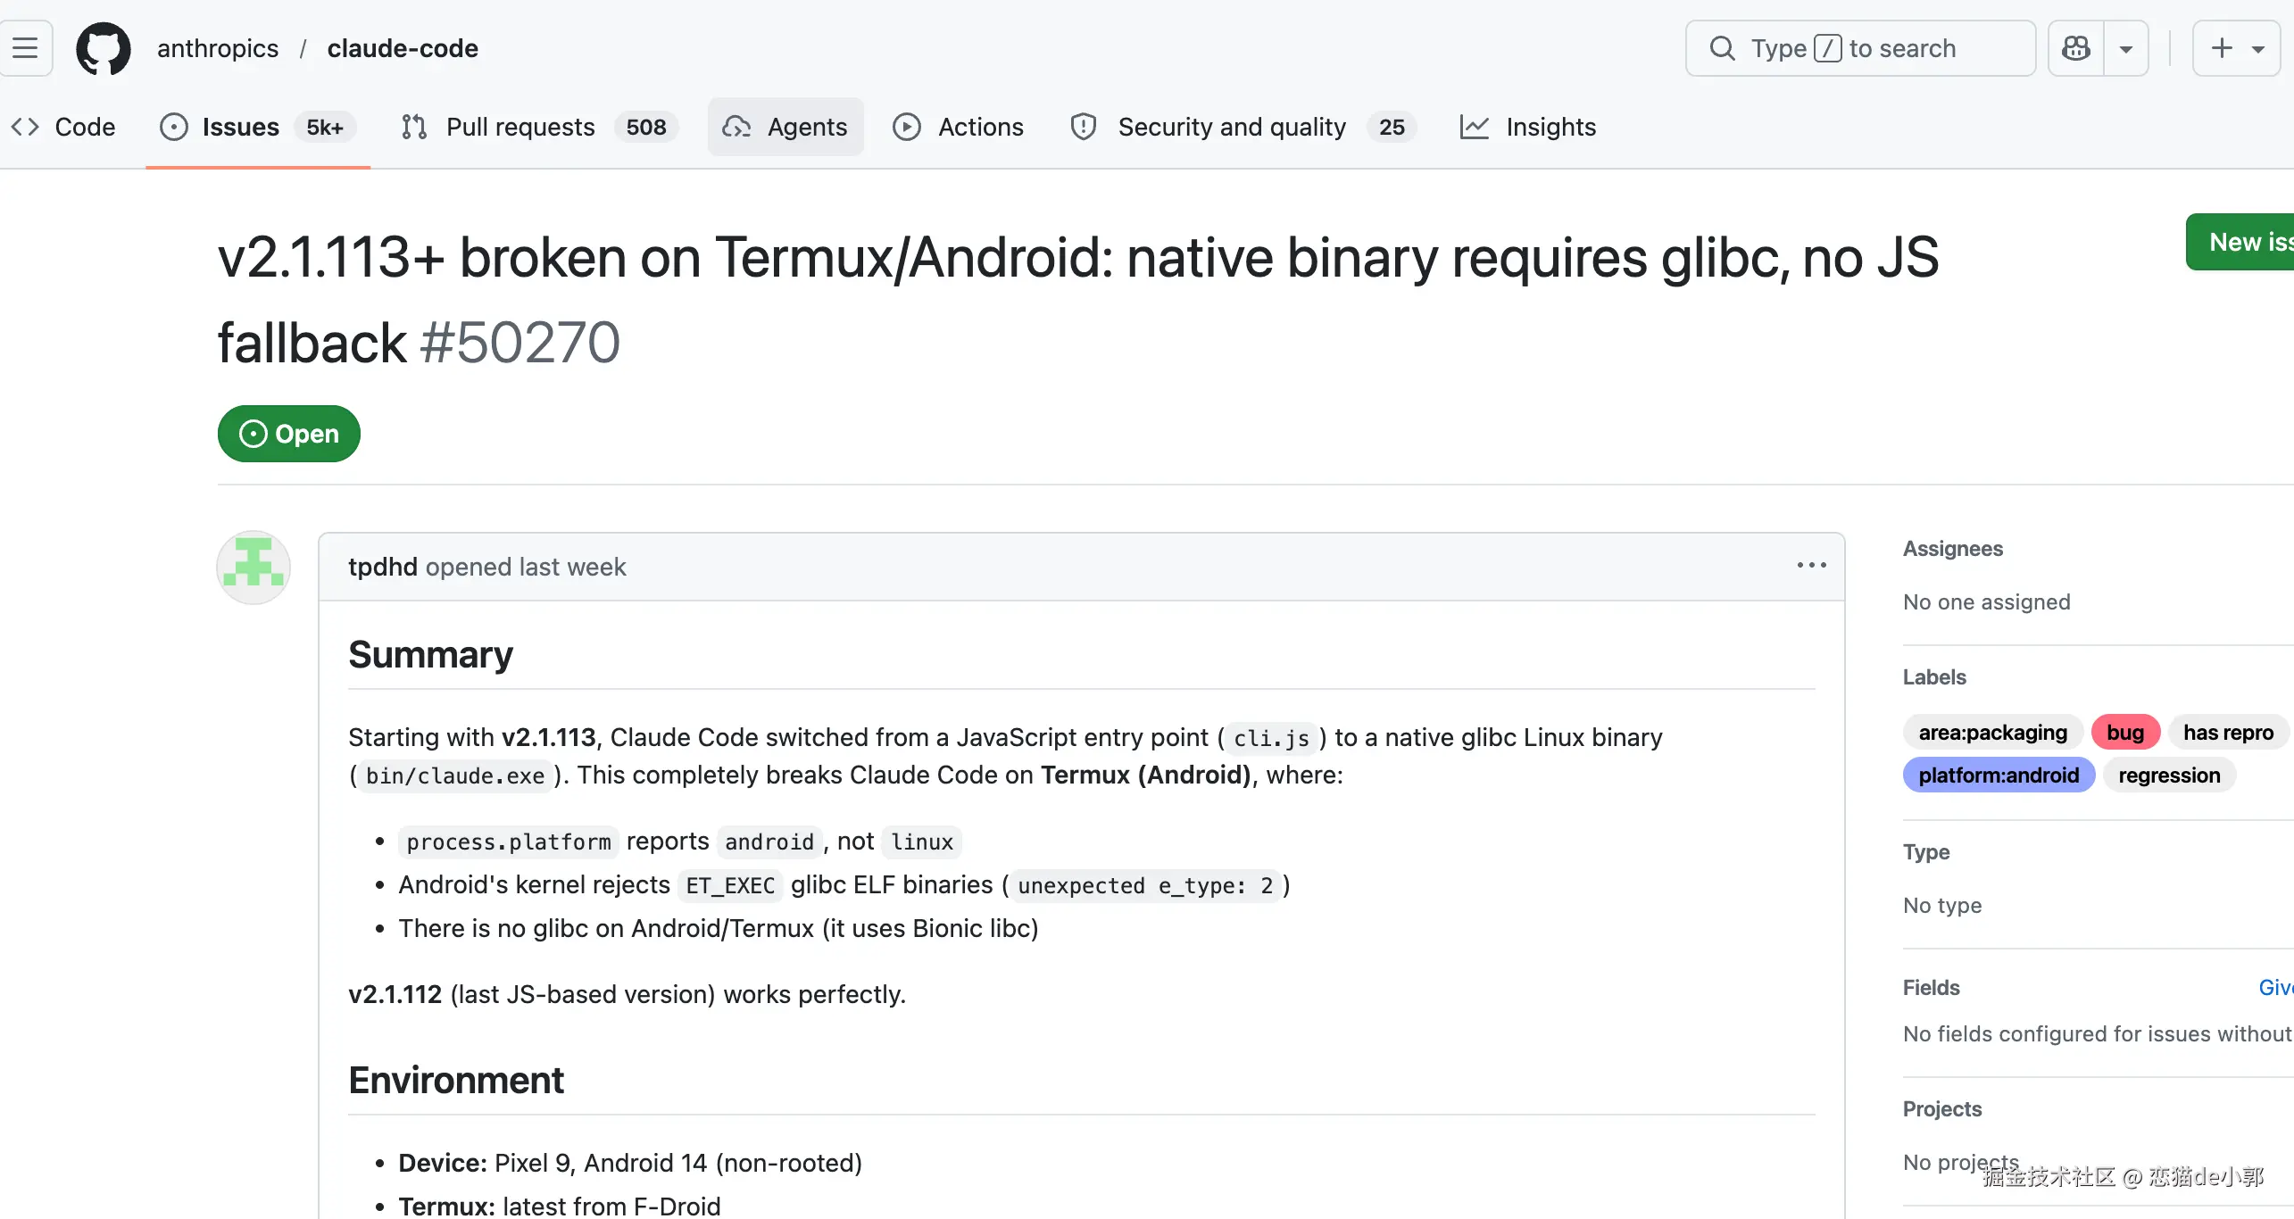Switch to the Pull requests tab
This screenshot has width=2294, height=1219.
click(x=520, y=127)
